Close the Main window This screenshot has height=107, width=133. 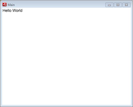[x=126, y=5]
